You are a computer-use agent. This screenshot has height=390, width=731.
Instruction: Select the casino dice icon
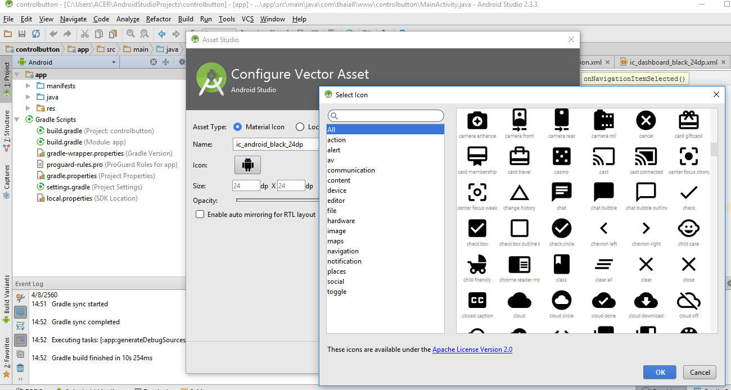[561, 156]
